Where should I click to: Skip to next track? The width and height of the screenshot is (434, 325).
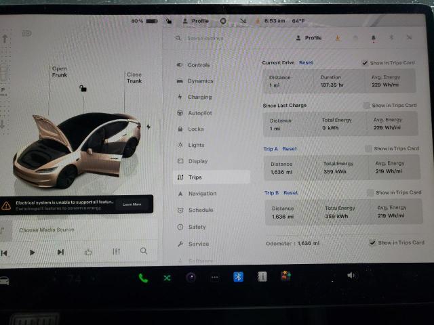[x=60, y=252]
